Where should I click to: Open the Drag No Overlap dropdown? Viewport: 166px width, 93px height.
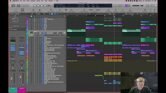(x=132, y=14)
